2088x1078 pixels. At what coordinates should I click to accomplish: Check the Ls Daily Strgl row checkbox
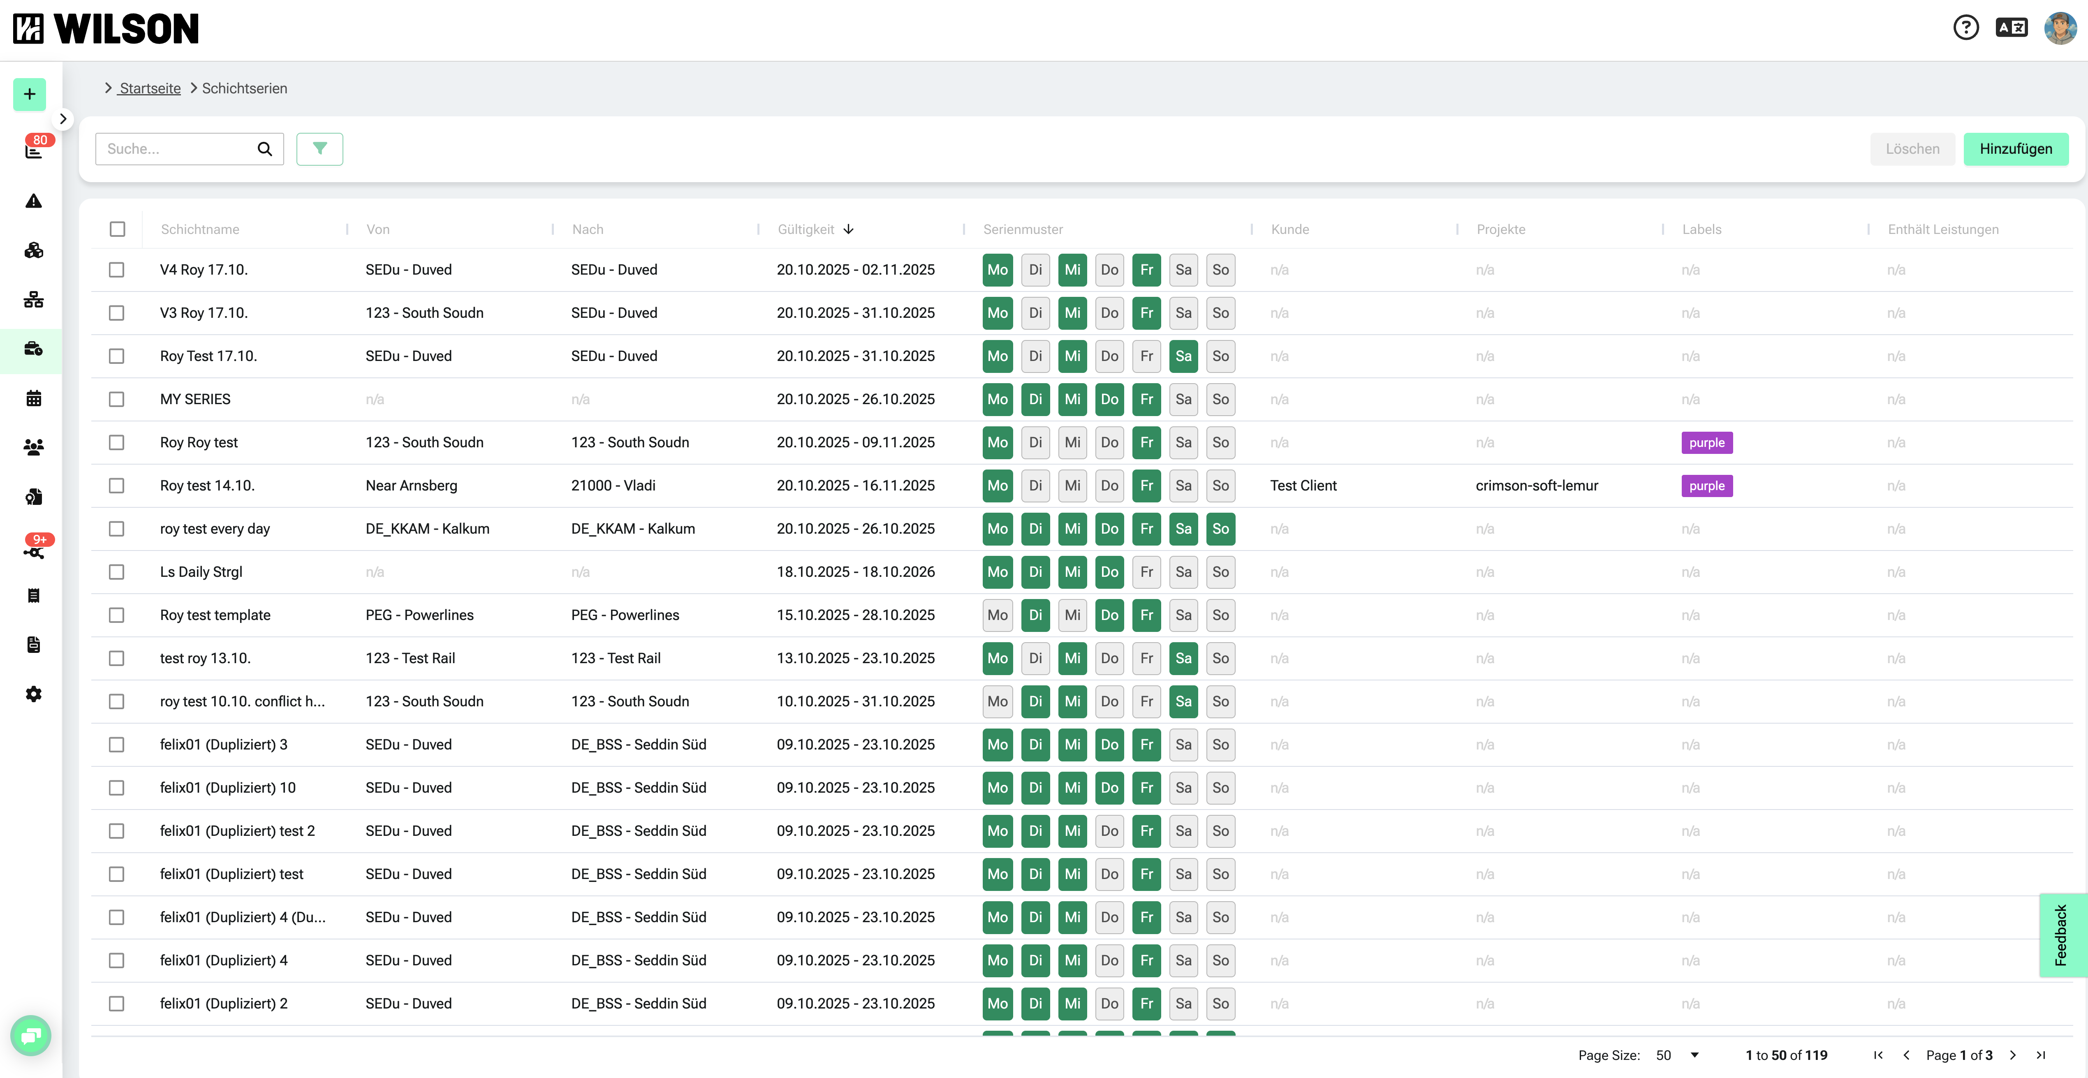pyautogui.click(x=117, y=572)
